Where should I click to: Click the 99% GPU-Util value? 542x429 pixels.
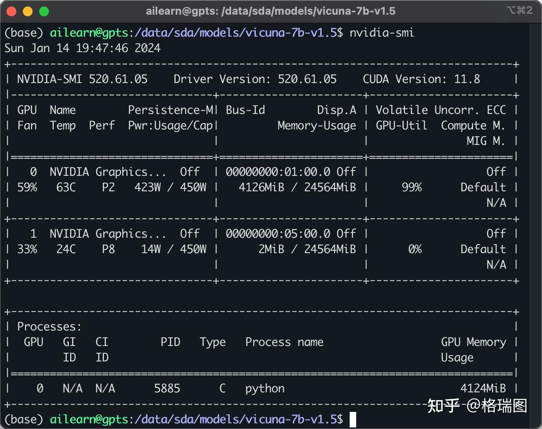(412, 187)
